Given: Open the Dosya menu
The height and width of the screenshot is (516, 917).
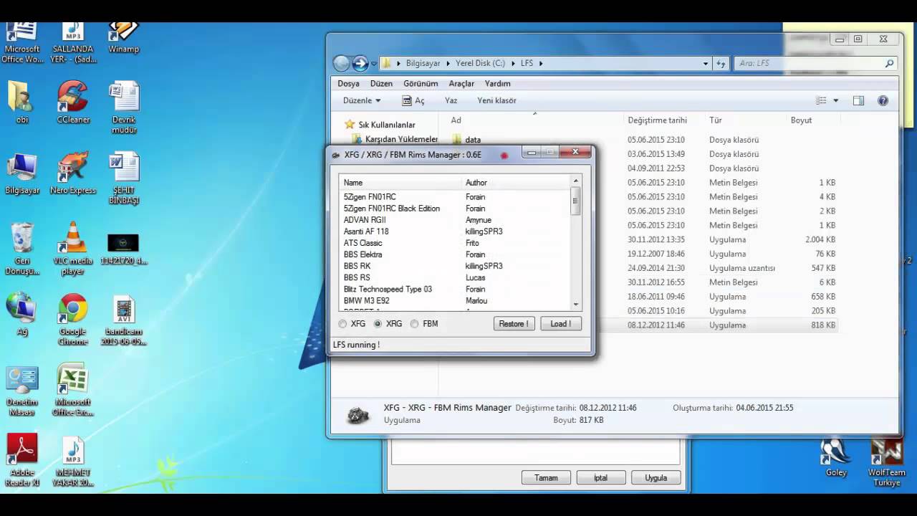Looking at the screenshot, I should coord(348,84).
